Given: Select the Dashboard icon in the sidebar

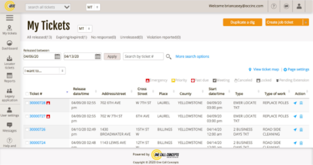Looking at the screenshot, I should point(10,42).
